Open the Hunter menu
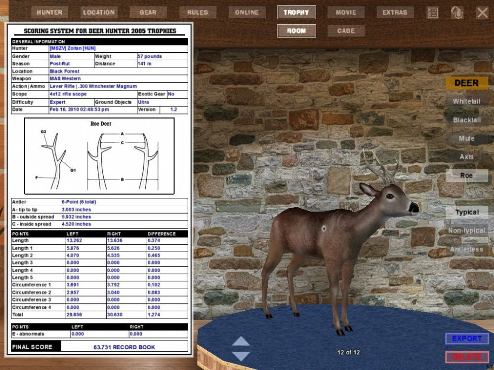Screen dimensions: 494x370 [x=50, y=12]
